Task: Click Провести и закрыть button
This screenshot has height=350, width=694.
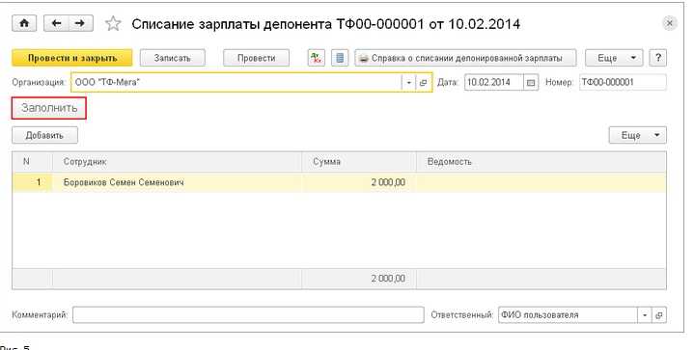Action: [x=72, y=58]
